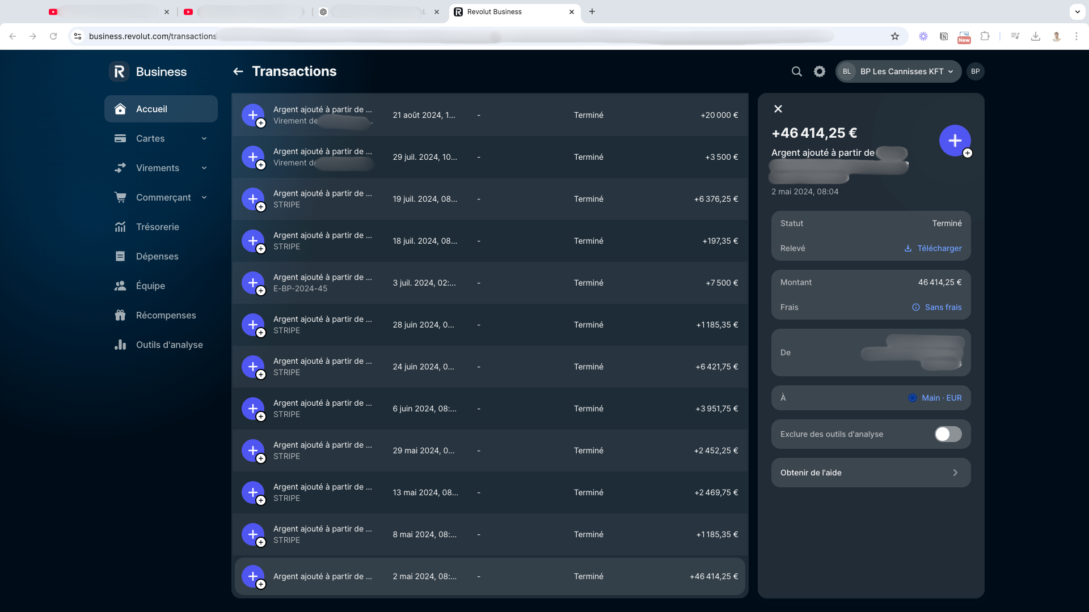
Task: Click the +46 414,25 € heading in details panel
Action: [814, 133]
